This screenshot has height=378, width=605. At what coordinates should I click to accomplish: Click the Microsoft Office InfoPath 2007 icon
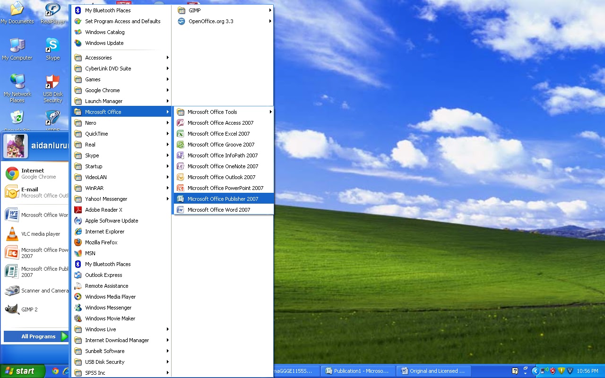180,155
